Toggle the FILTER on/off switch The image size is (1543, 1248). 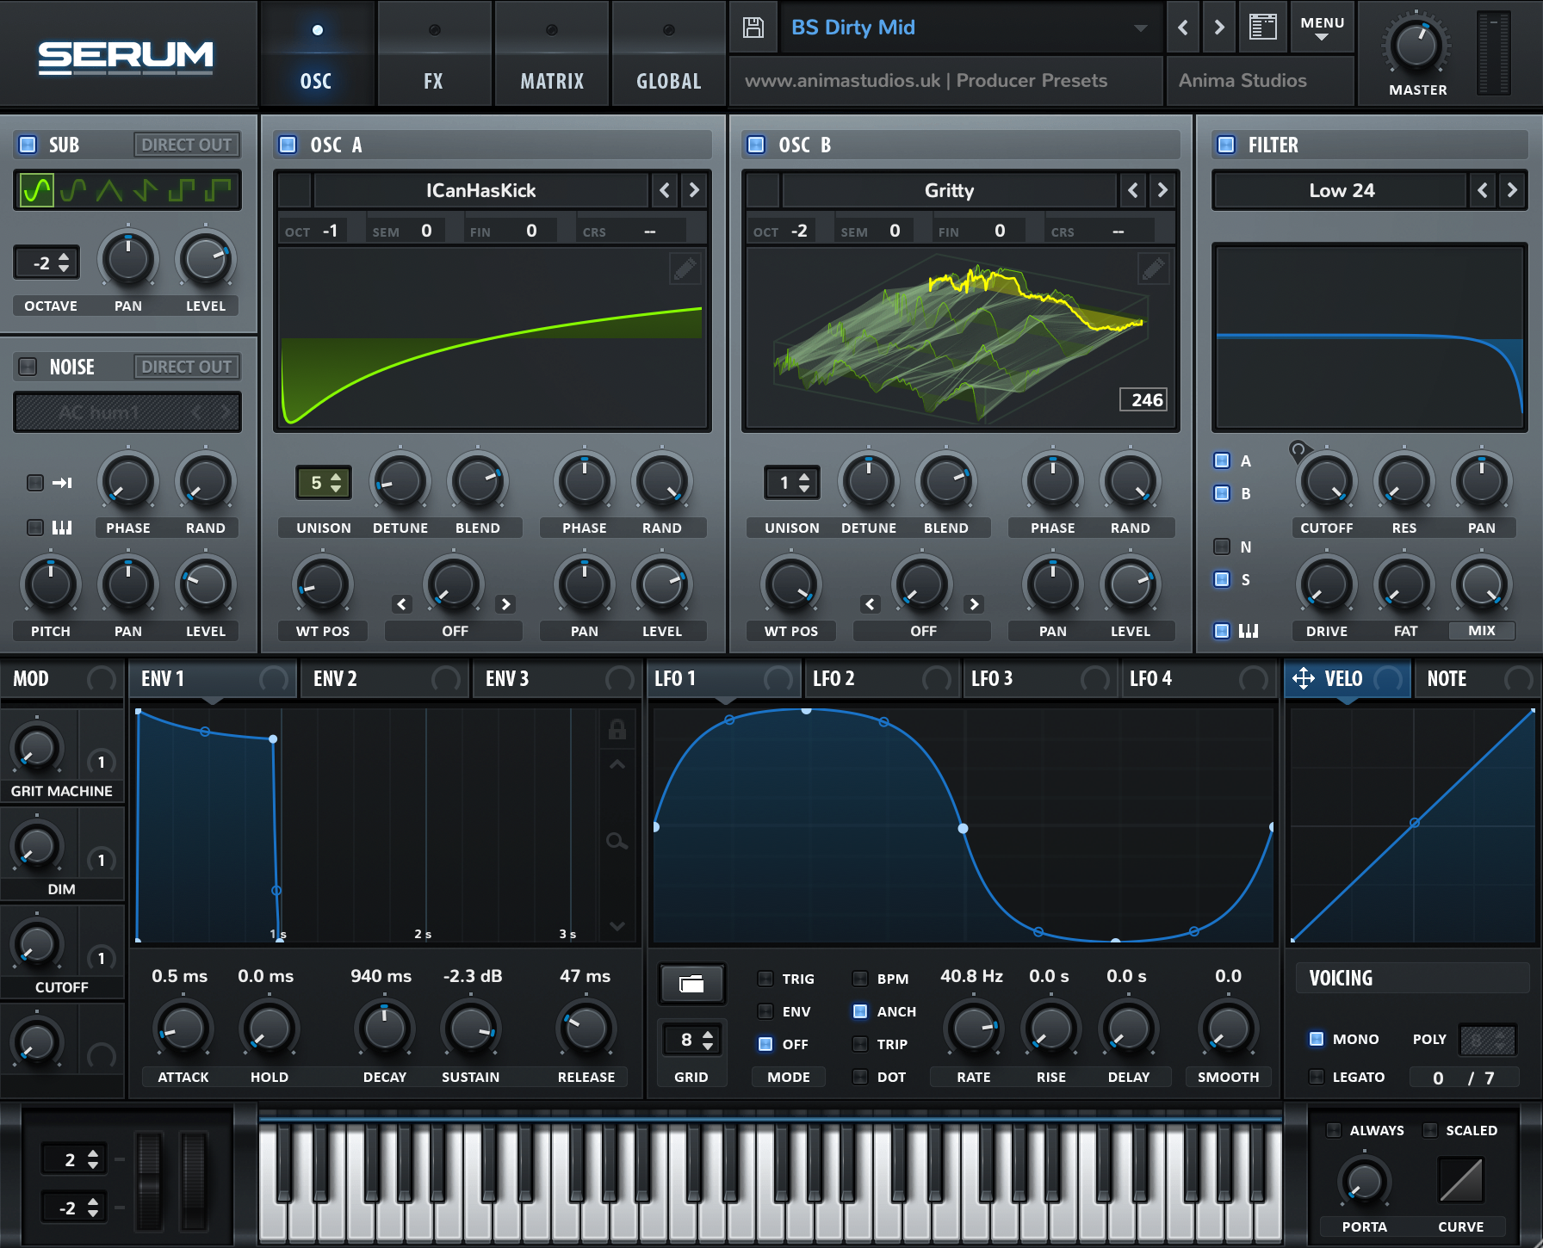pyautogui.click(x=1226, y=145)
